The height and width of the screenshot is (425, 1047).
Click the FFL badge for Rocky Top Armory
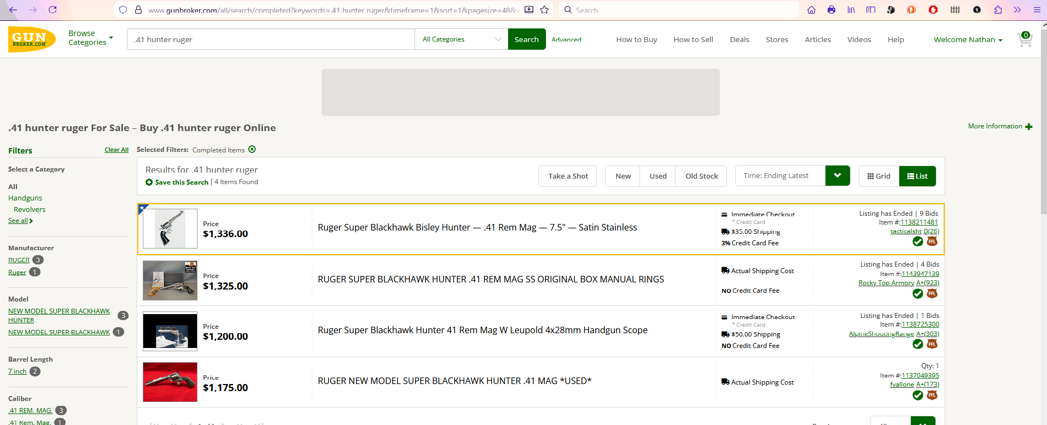(x=932, y=293)
